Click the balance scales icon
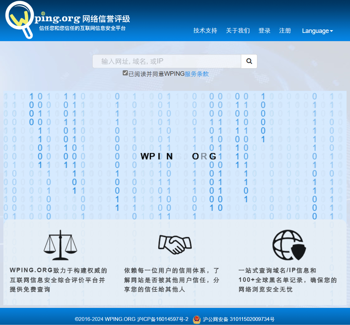Viewport: 350px width, 325px height. point(60,245)
